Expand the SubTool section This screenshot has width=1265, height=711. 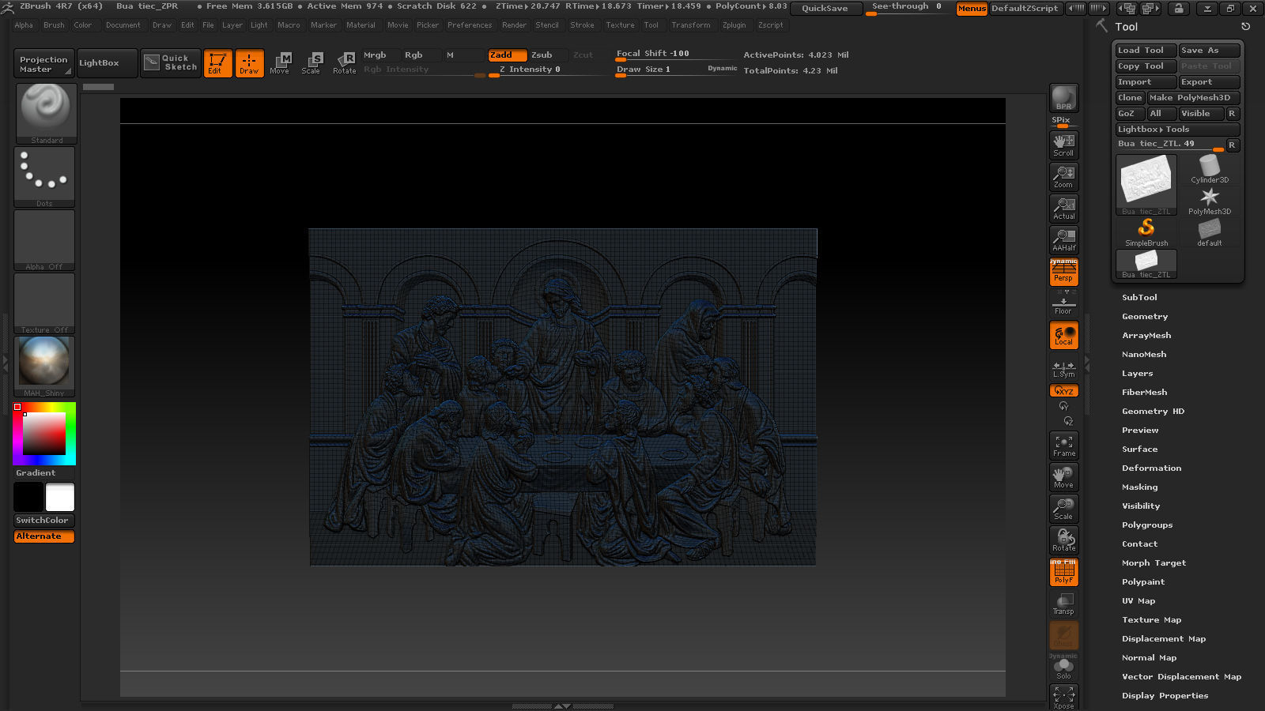coord(1138,297)
